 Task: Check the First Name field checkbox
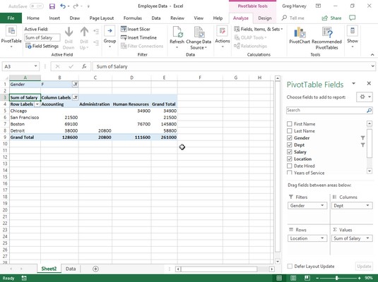[x=290, y=124]
